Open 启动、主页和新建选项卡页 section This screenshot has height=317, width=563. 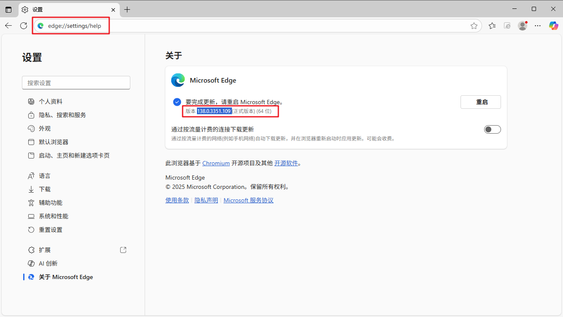coord(76,156)
